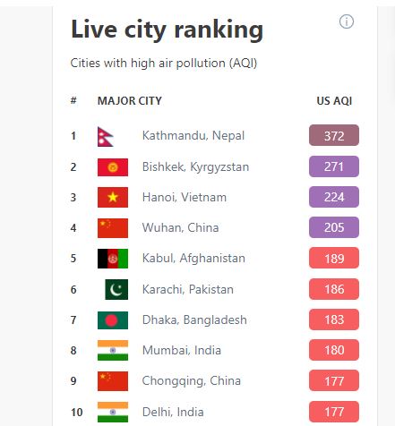Click the US AQI column header

334,101
